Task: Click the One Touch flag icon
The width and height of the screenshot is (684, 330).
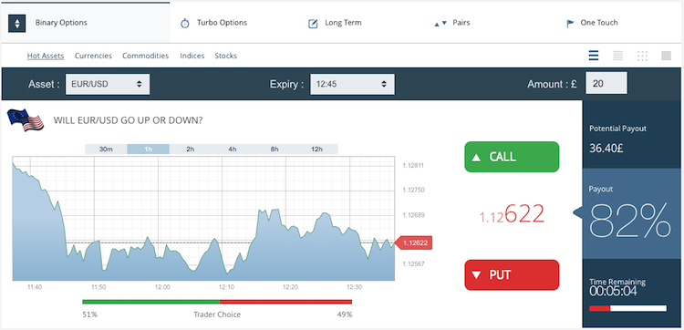Action: (570, 24)
